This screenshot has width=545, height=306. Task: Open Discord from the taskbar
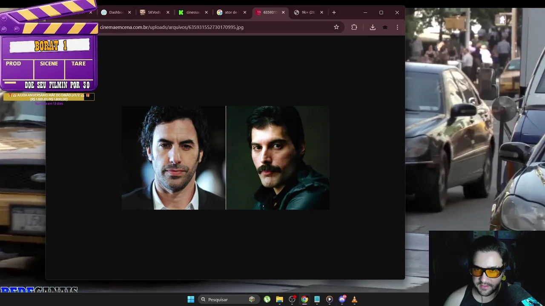click(x=342, y=299)
